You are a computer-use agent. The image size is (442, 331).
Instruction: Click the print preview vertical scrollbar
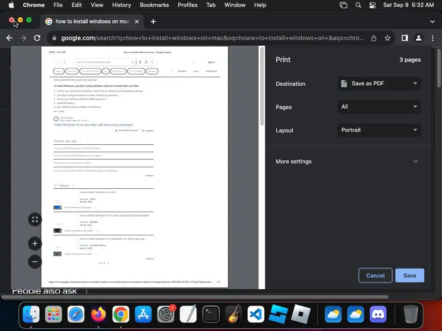click(x=262, y=86)
